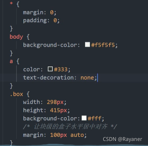Place cursor in 'margin: 0;' declaration
148x146 pixels.
tap(39, 13)
